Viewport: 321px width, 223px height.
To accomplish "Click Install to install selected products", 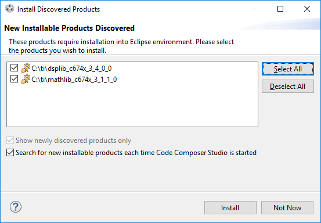I will (230, 208).
